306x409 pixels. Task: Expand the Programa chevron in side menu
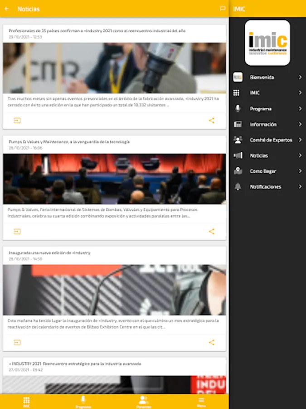pos(300,109)
